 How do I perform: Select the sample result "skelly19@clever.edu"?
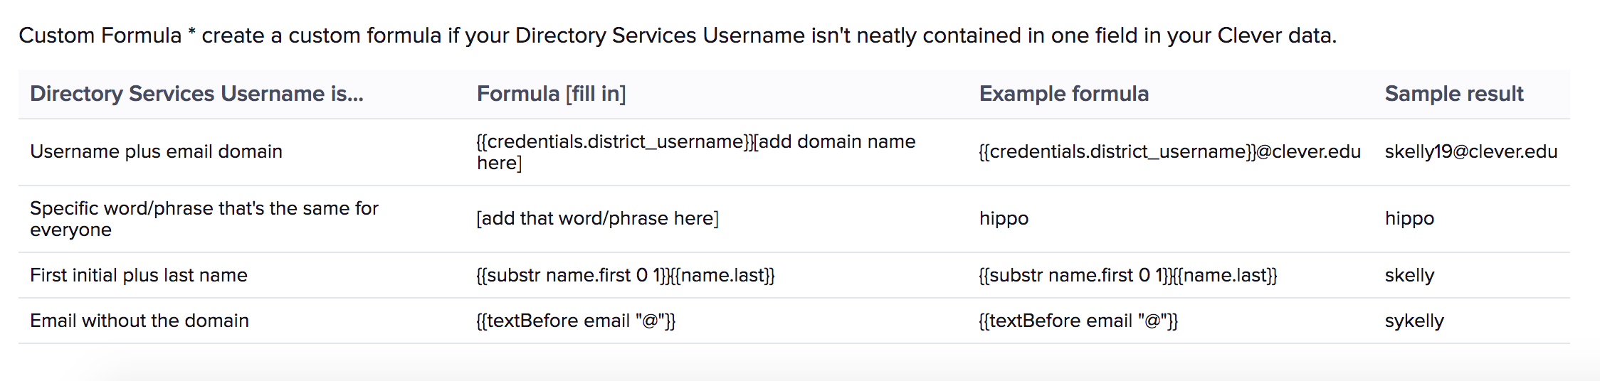pyautogui.click(x=1470, y=151)
